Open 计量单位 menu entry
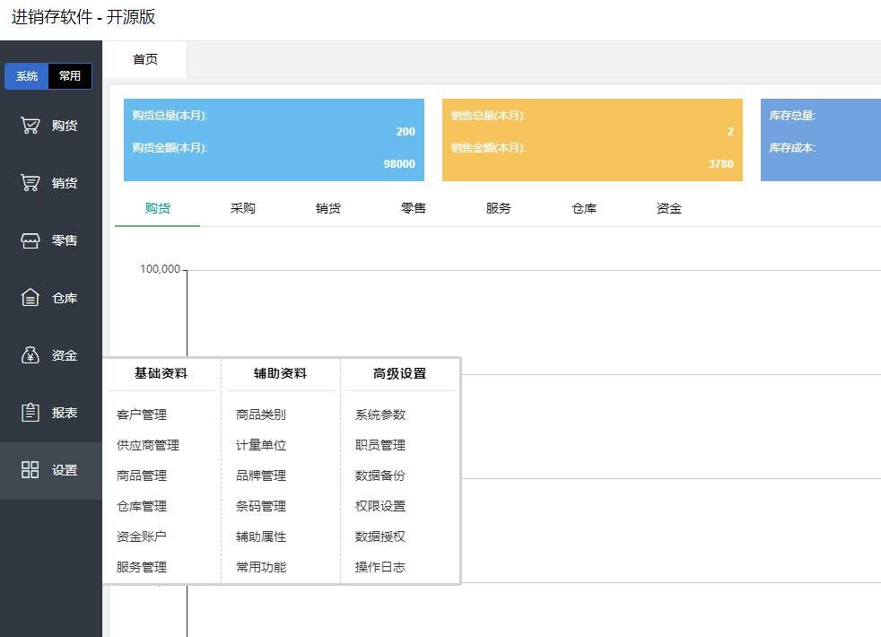Screen dimensions: 881x637 tap(261, 445)
